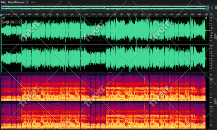Open the list menu icon at top right
This screenshot has width=217, height=130.
216,8
